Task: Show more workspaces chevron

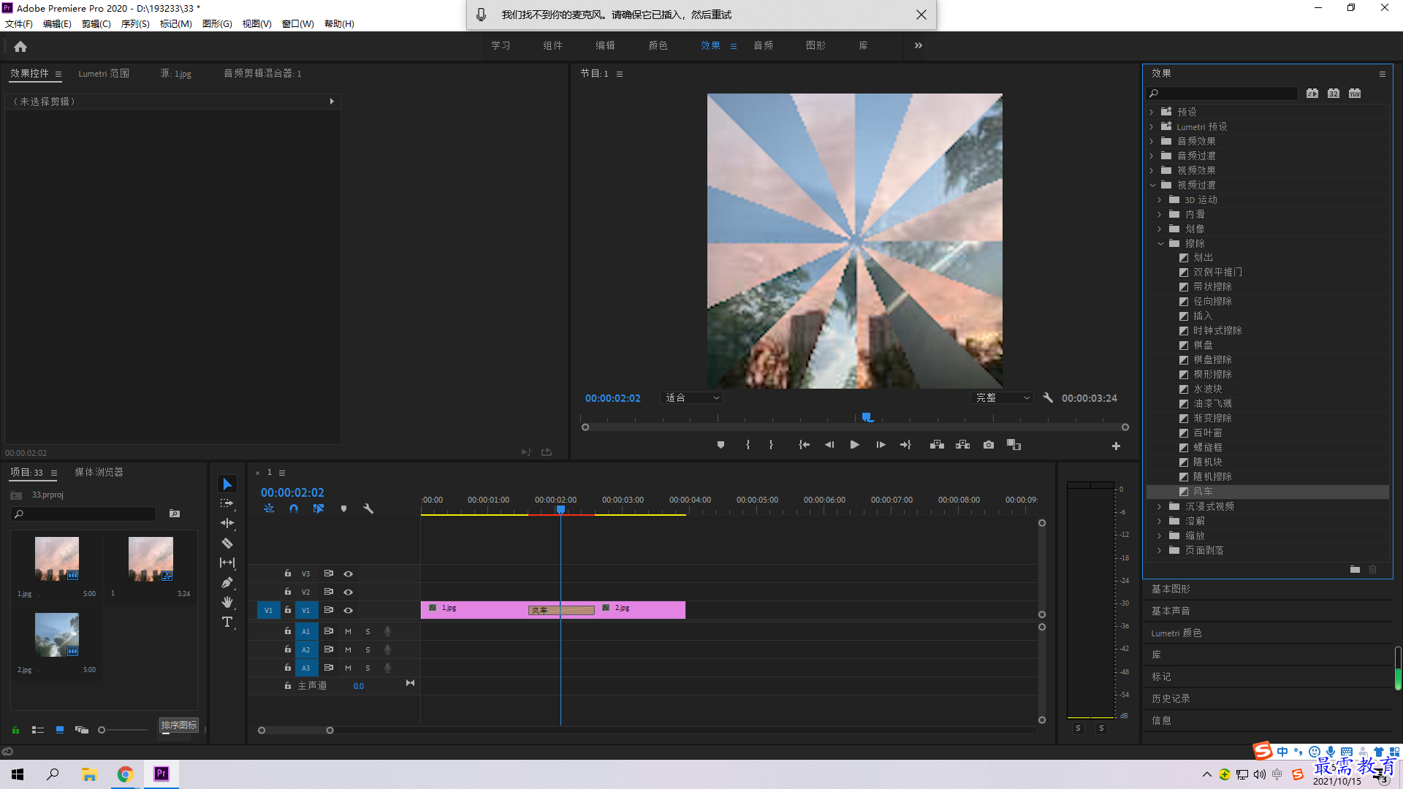Action: pos(919,45)
